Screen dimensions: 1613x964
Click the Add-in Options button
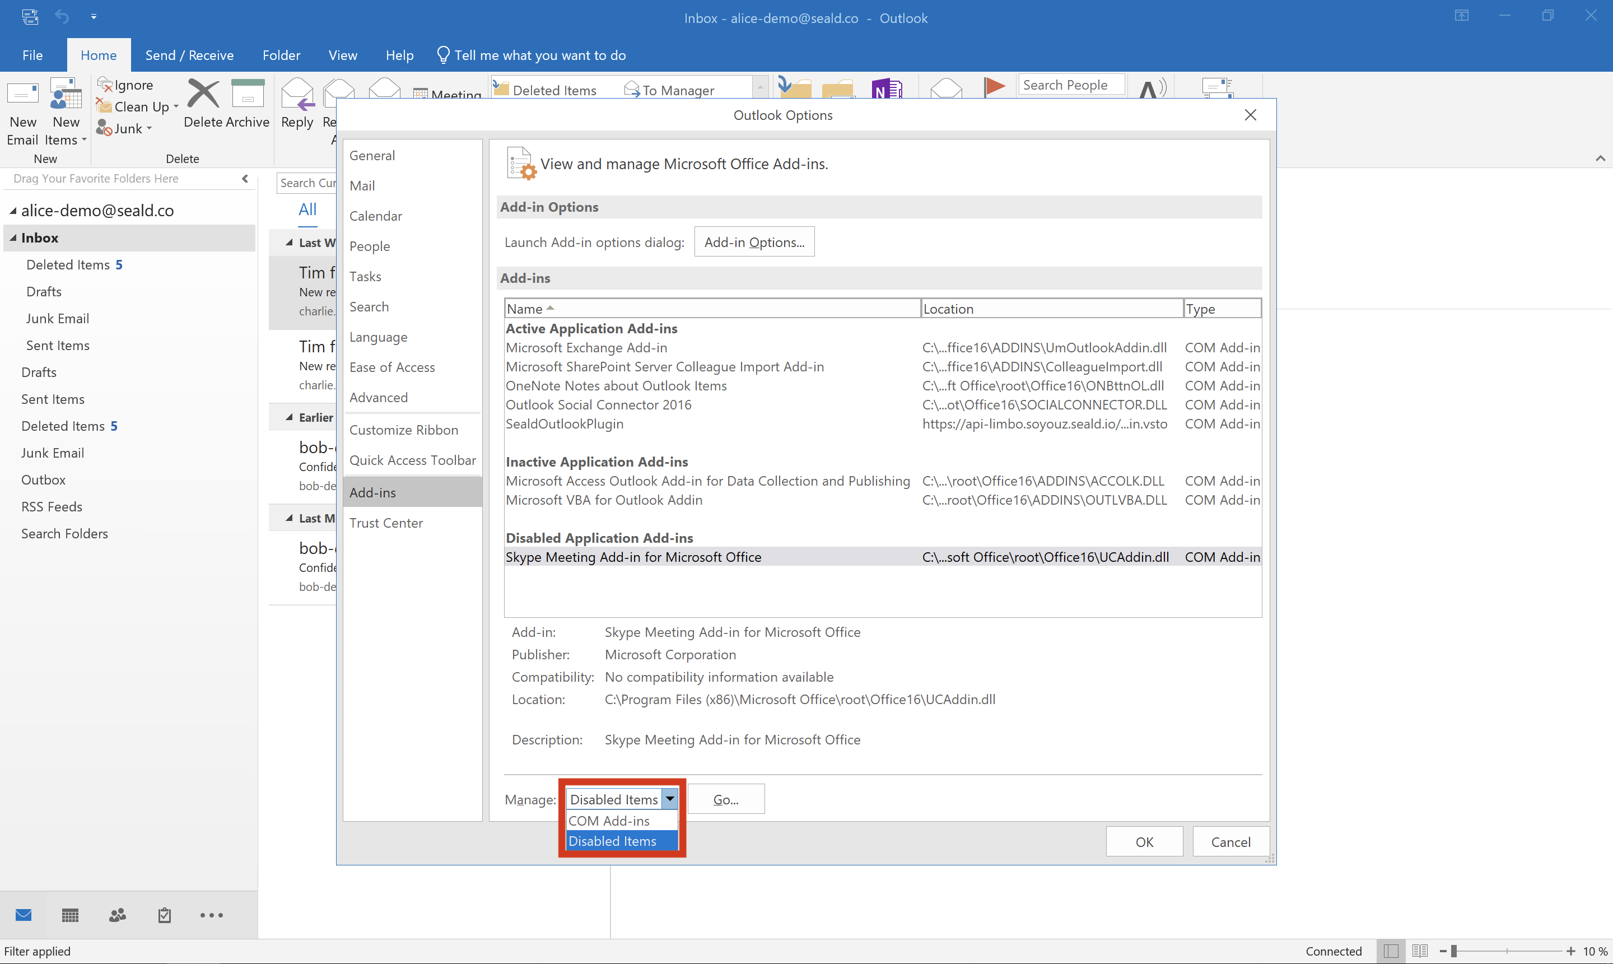click(754, 242)
